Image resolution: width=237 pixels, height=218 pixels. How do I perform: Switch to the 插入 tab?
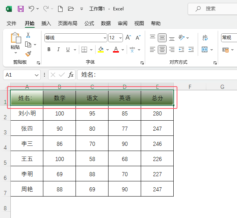pos(46,23)
